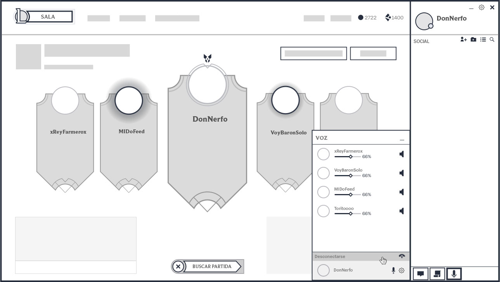The image size is (500, 282).
Task: Click the hang-up phone icon
Action: 401,256
